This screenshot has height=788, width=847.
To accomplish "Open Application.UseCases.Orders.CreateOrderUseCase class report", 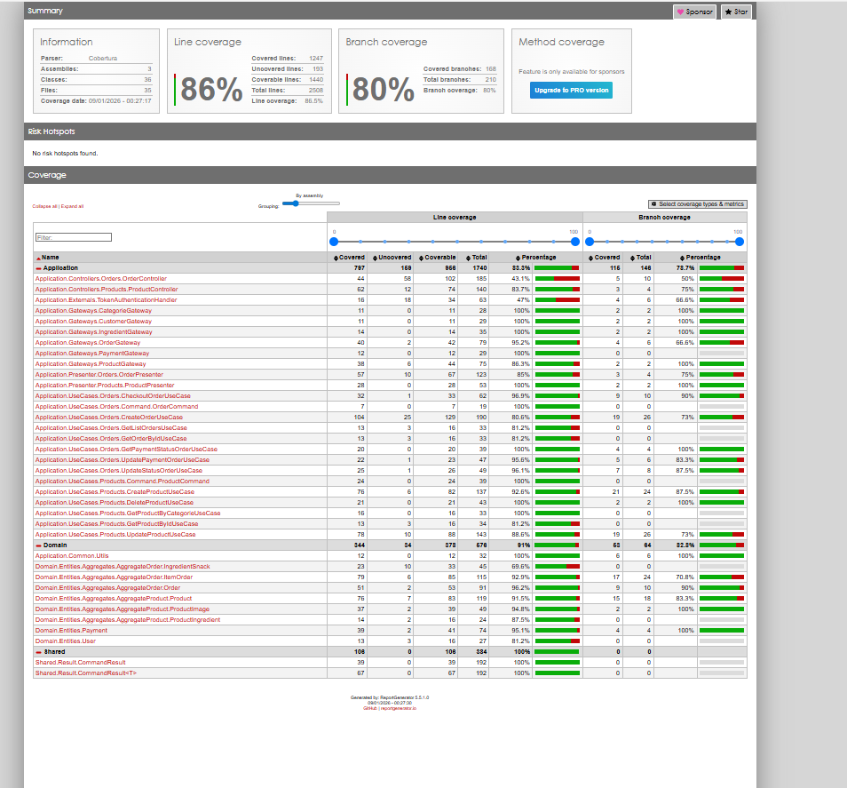I will coord(108,417).
